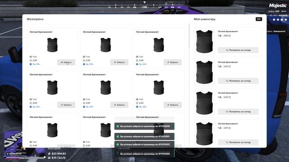Close the marketplace with the ESC button

pos(259,19)
